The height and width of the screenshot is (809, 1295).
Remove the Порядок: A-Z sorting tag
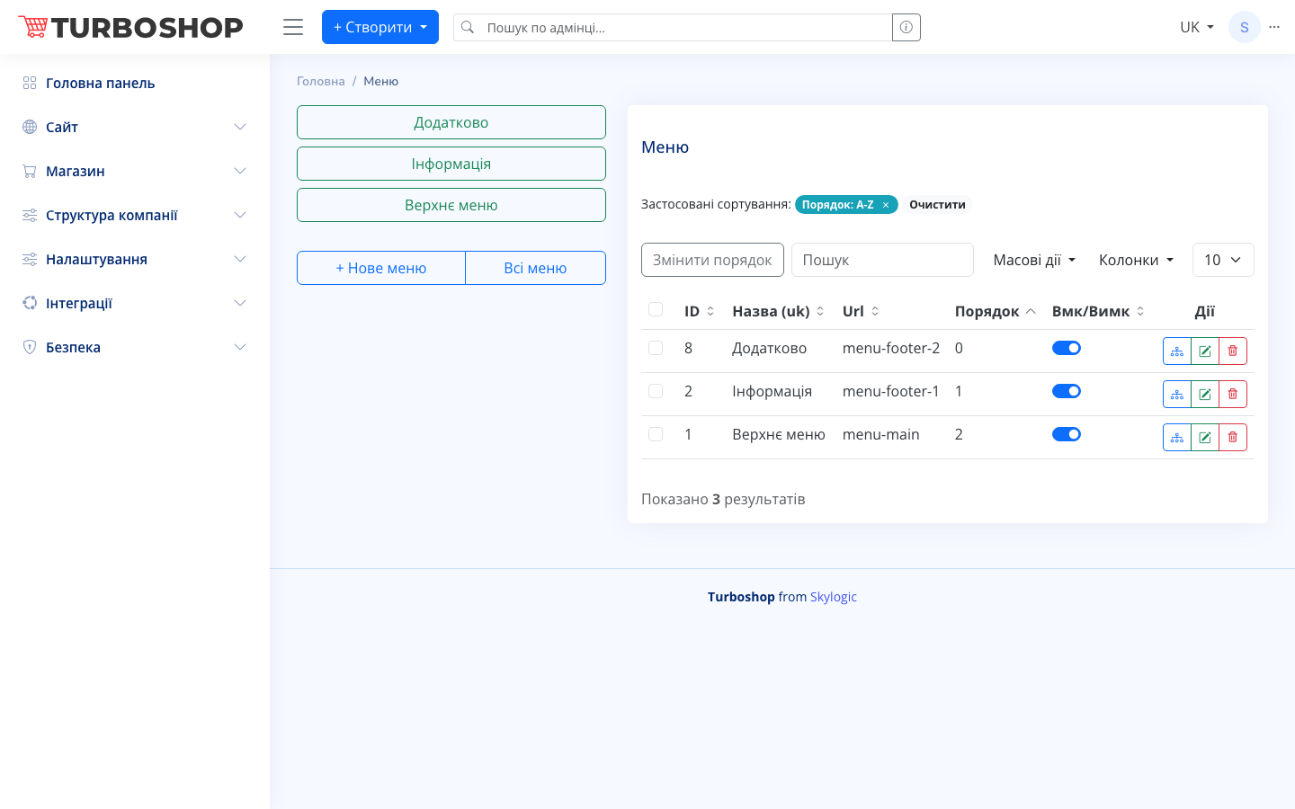[886, 205]
